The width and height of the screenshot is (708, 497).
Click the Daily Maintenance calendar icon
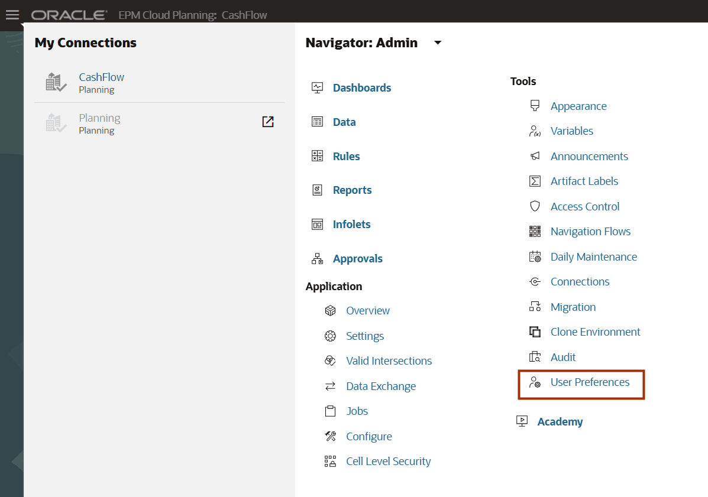535,256
